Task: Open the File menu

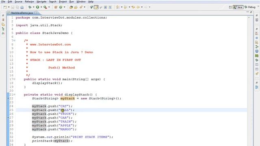Action: click(3, 2)
